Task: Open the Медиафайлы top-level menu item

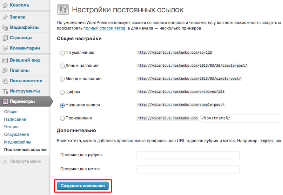Action: point(25,28)
